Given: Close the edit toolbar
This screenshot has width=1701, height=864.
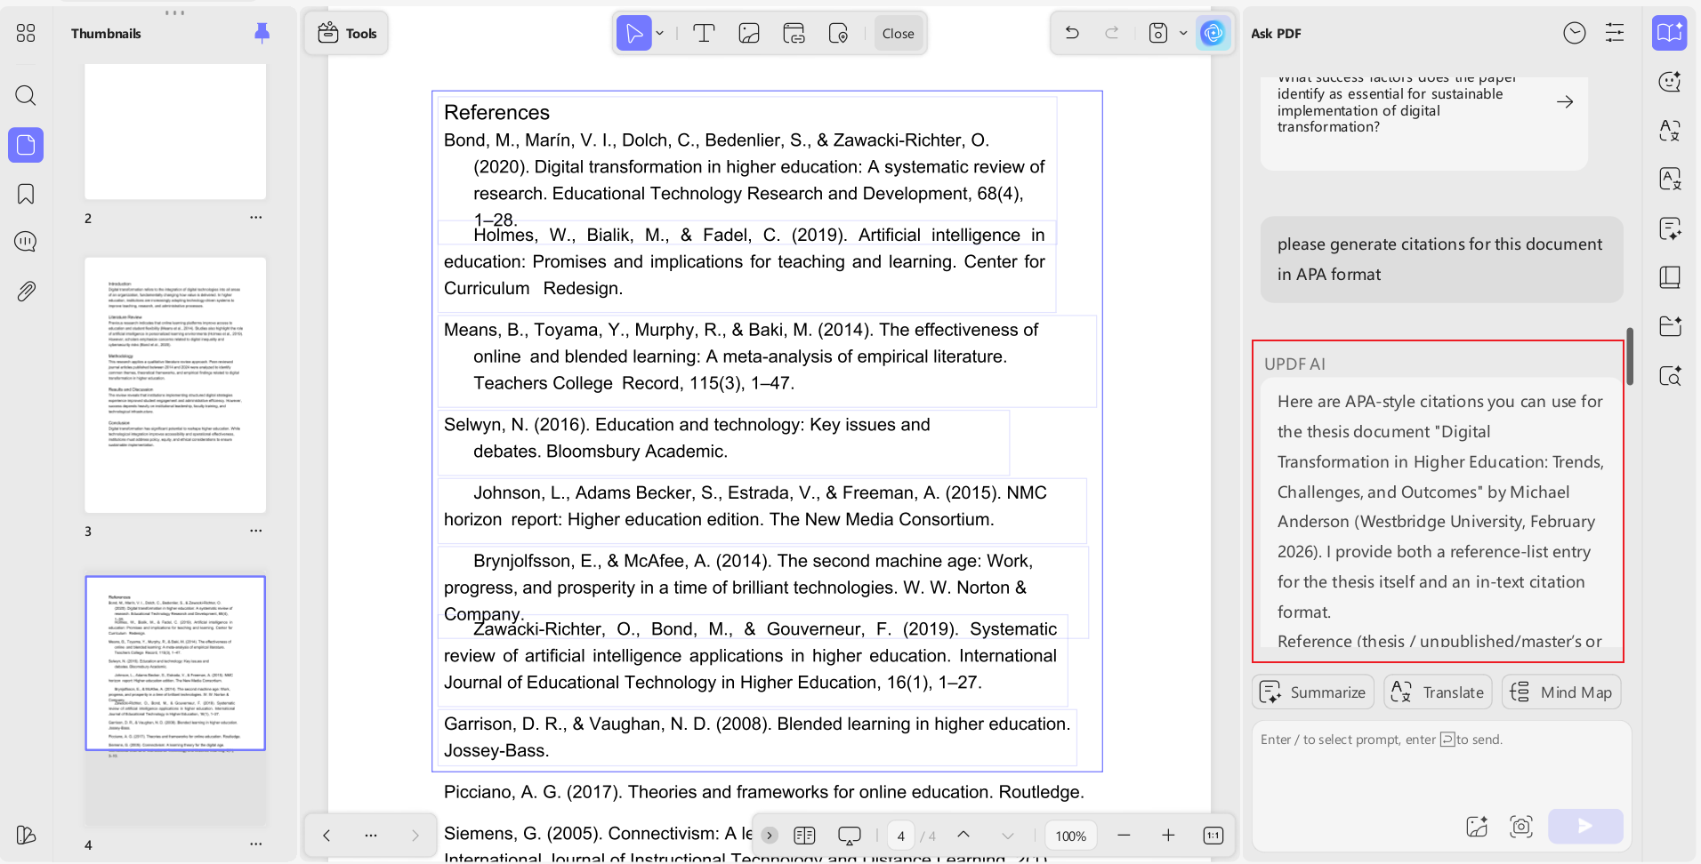Looking at the screenshot, I should click(898, 34).
